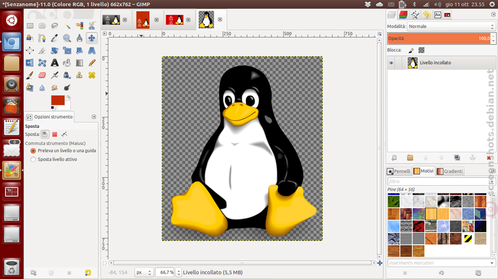Select the Clone stamp tool
Screen dimensions: 498x279
tap(80, 75)
